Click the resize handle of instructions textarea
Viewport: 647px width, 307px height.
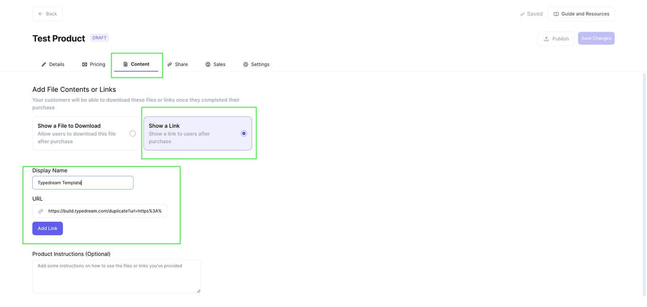pyautogui.click(x=198, y=291)
